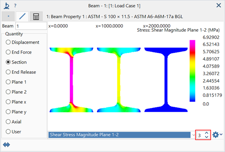Click the Beam number input field
The width and height of the screenshot is (225, 152).
31,26
